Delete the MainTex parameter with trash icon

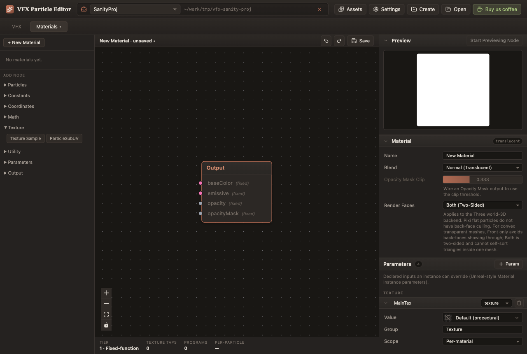click(x=519, y=303)
